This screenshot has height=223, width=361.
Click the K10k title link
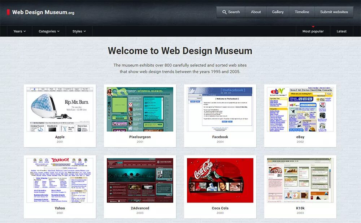point(300,208)
